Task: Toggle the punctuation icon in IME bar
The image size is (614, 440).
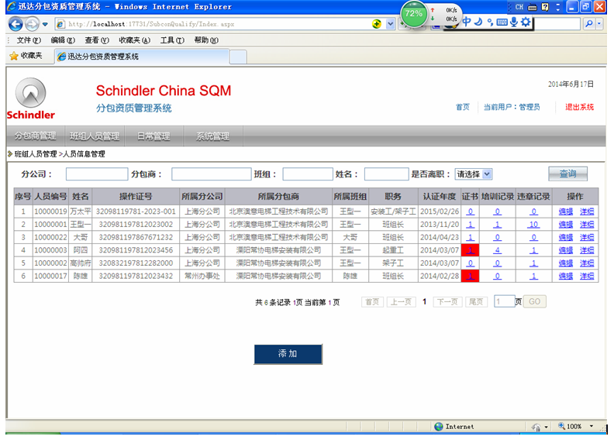Action: click(x=490, y=22)
